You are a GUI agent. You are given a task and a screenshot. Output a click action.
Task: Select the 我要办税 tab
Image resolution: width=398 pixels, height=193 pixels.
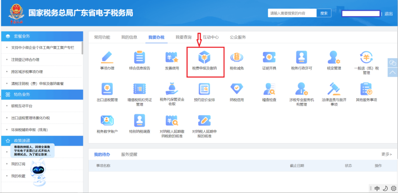(x=156, y=37)
